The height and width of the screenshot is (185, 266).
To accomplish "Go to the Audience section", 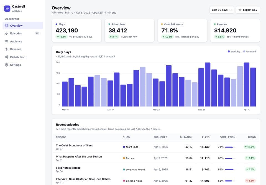I will tap(23, 41).
